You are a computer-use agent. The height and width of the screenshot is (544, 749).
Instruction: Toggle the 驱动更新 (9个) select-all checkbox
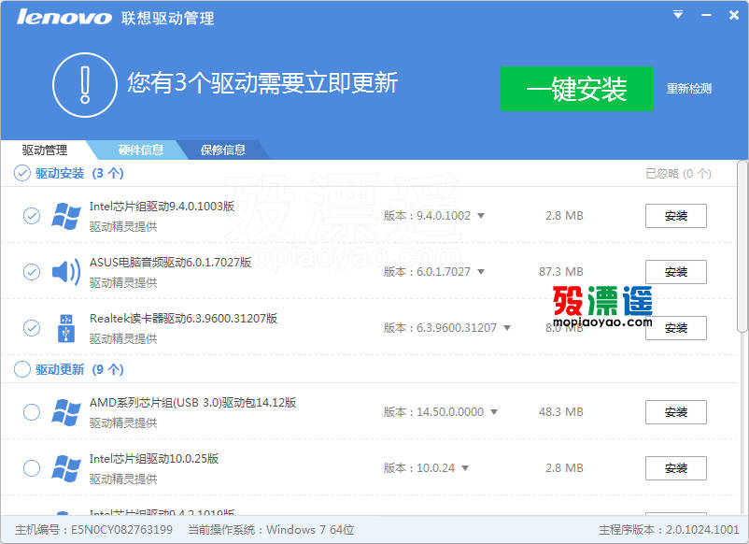tap(22, 369)
